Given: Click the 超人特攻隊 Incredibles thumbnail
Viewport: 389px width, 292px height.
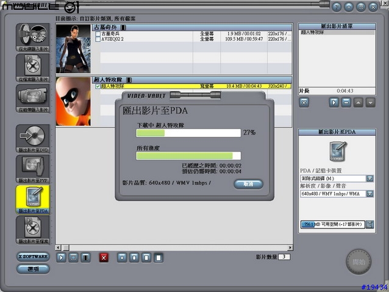Looking at the screenshot, I should (x=73, y=101).
